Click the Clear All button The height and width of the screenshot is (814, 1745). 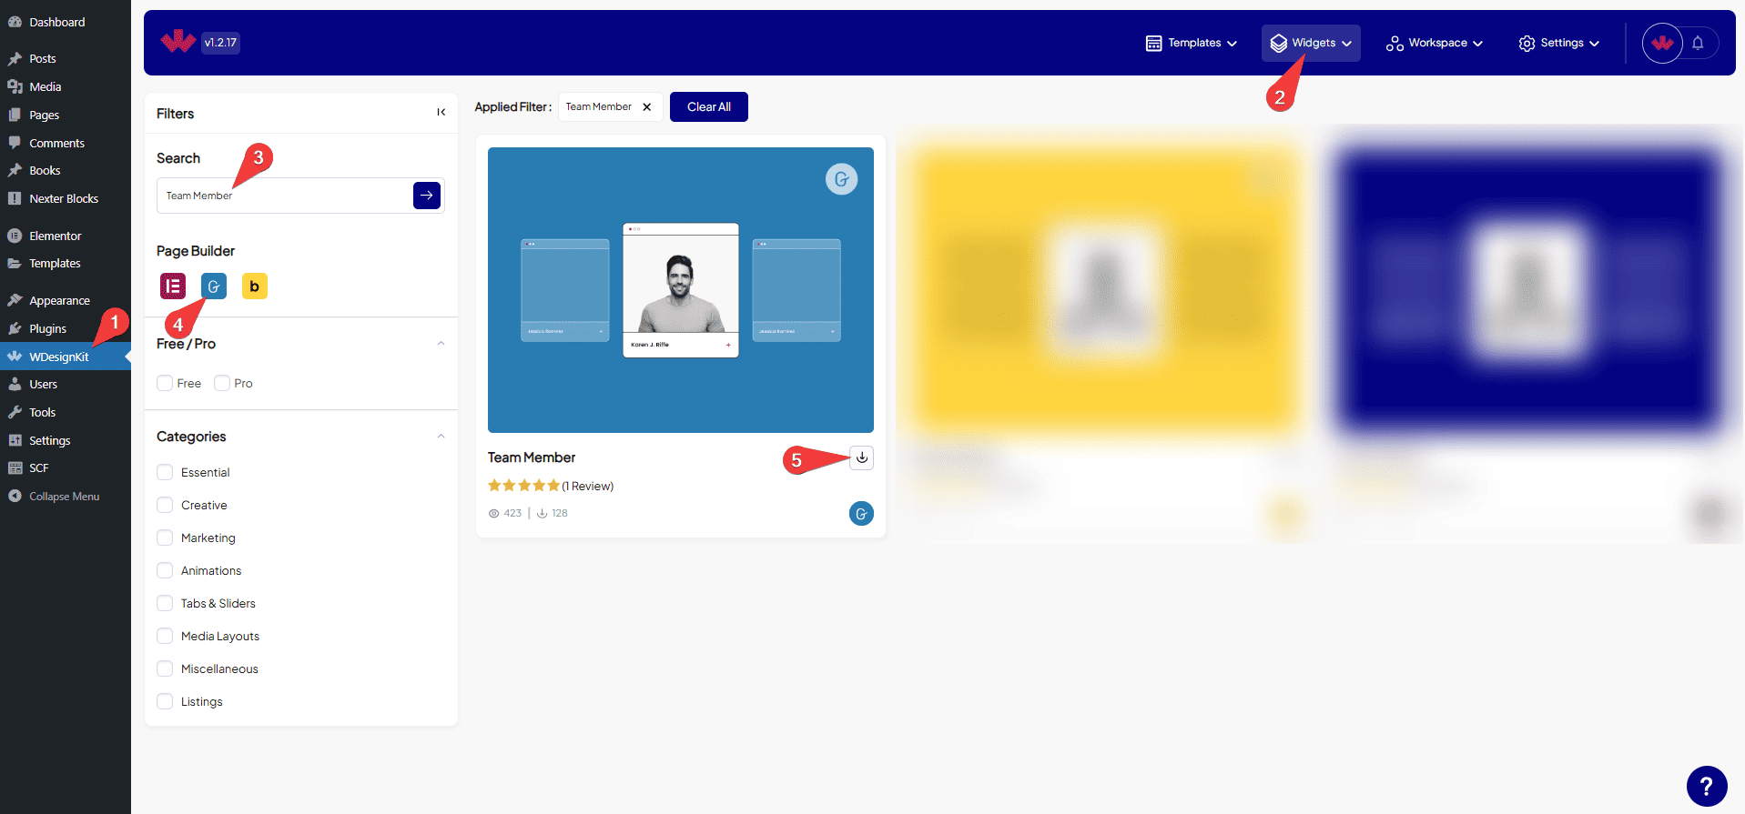(x=709, y=106)
